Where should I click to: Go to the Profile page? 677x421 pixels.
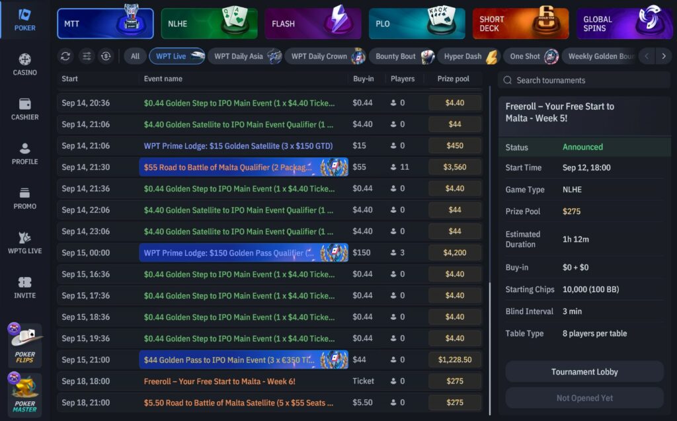pyautogui.click(x=25, y=153)
